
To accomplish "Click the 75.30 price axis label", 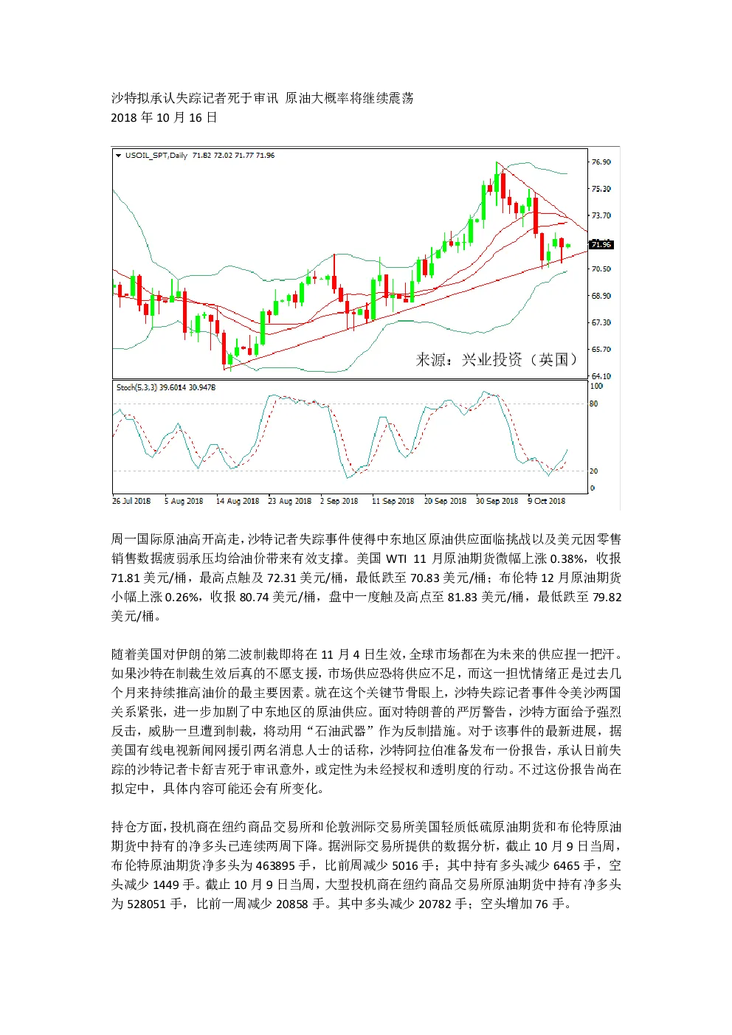I will coord(601,189).
